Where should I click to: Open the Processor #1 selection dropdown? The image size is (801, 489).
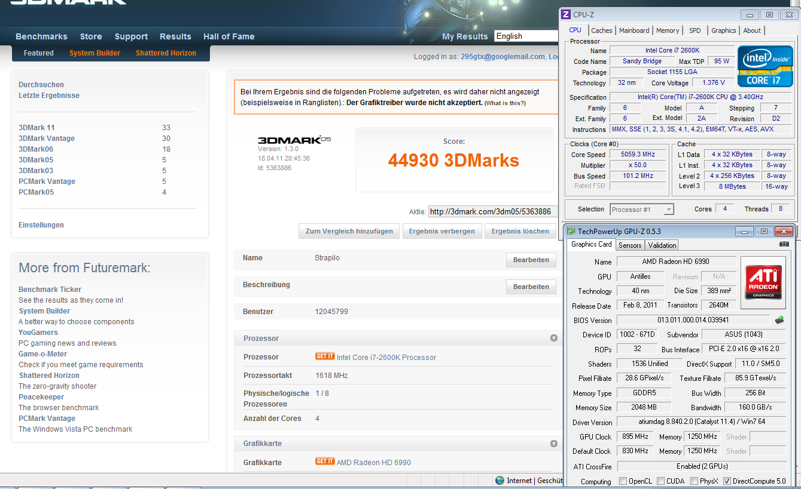tap(642, 209)
